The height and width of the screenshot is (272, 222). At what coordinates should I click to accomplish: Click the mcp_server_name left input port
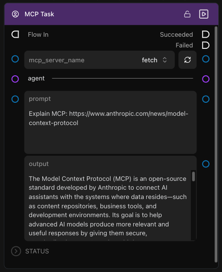pos(15,59)
